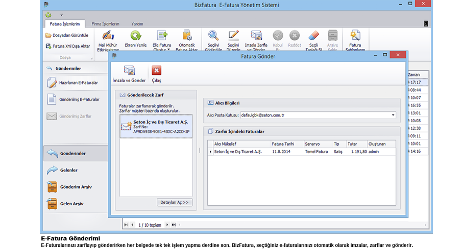Open Gelenler in the sidebar
The image size is (463, 251).
tap(69, 170)
